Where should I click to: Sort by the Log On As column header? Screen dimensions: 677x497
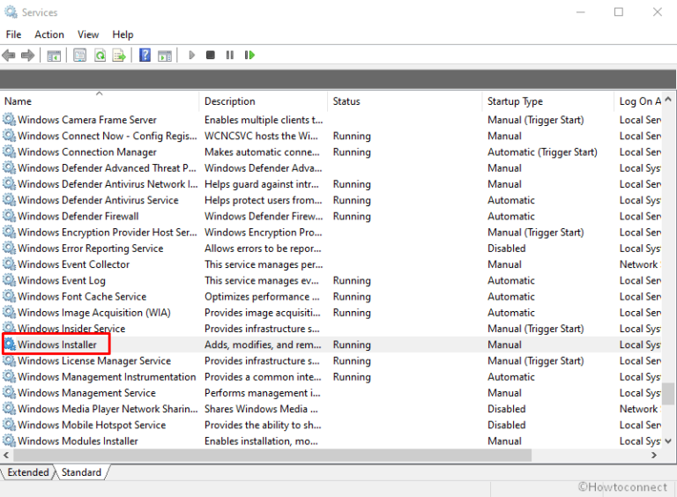click(x=638, y=101)
